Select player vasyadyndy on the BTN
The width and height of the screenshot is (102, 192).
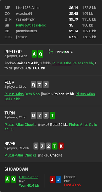[x=25, y=19]
